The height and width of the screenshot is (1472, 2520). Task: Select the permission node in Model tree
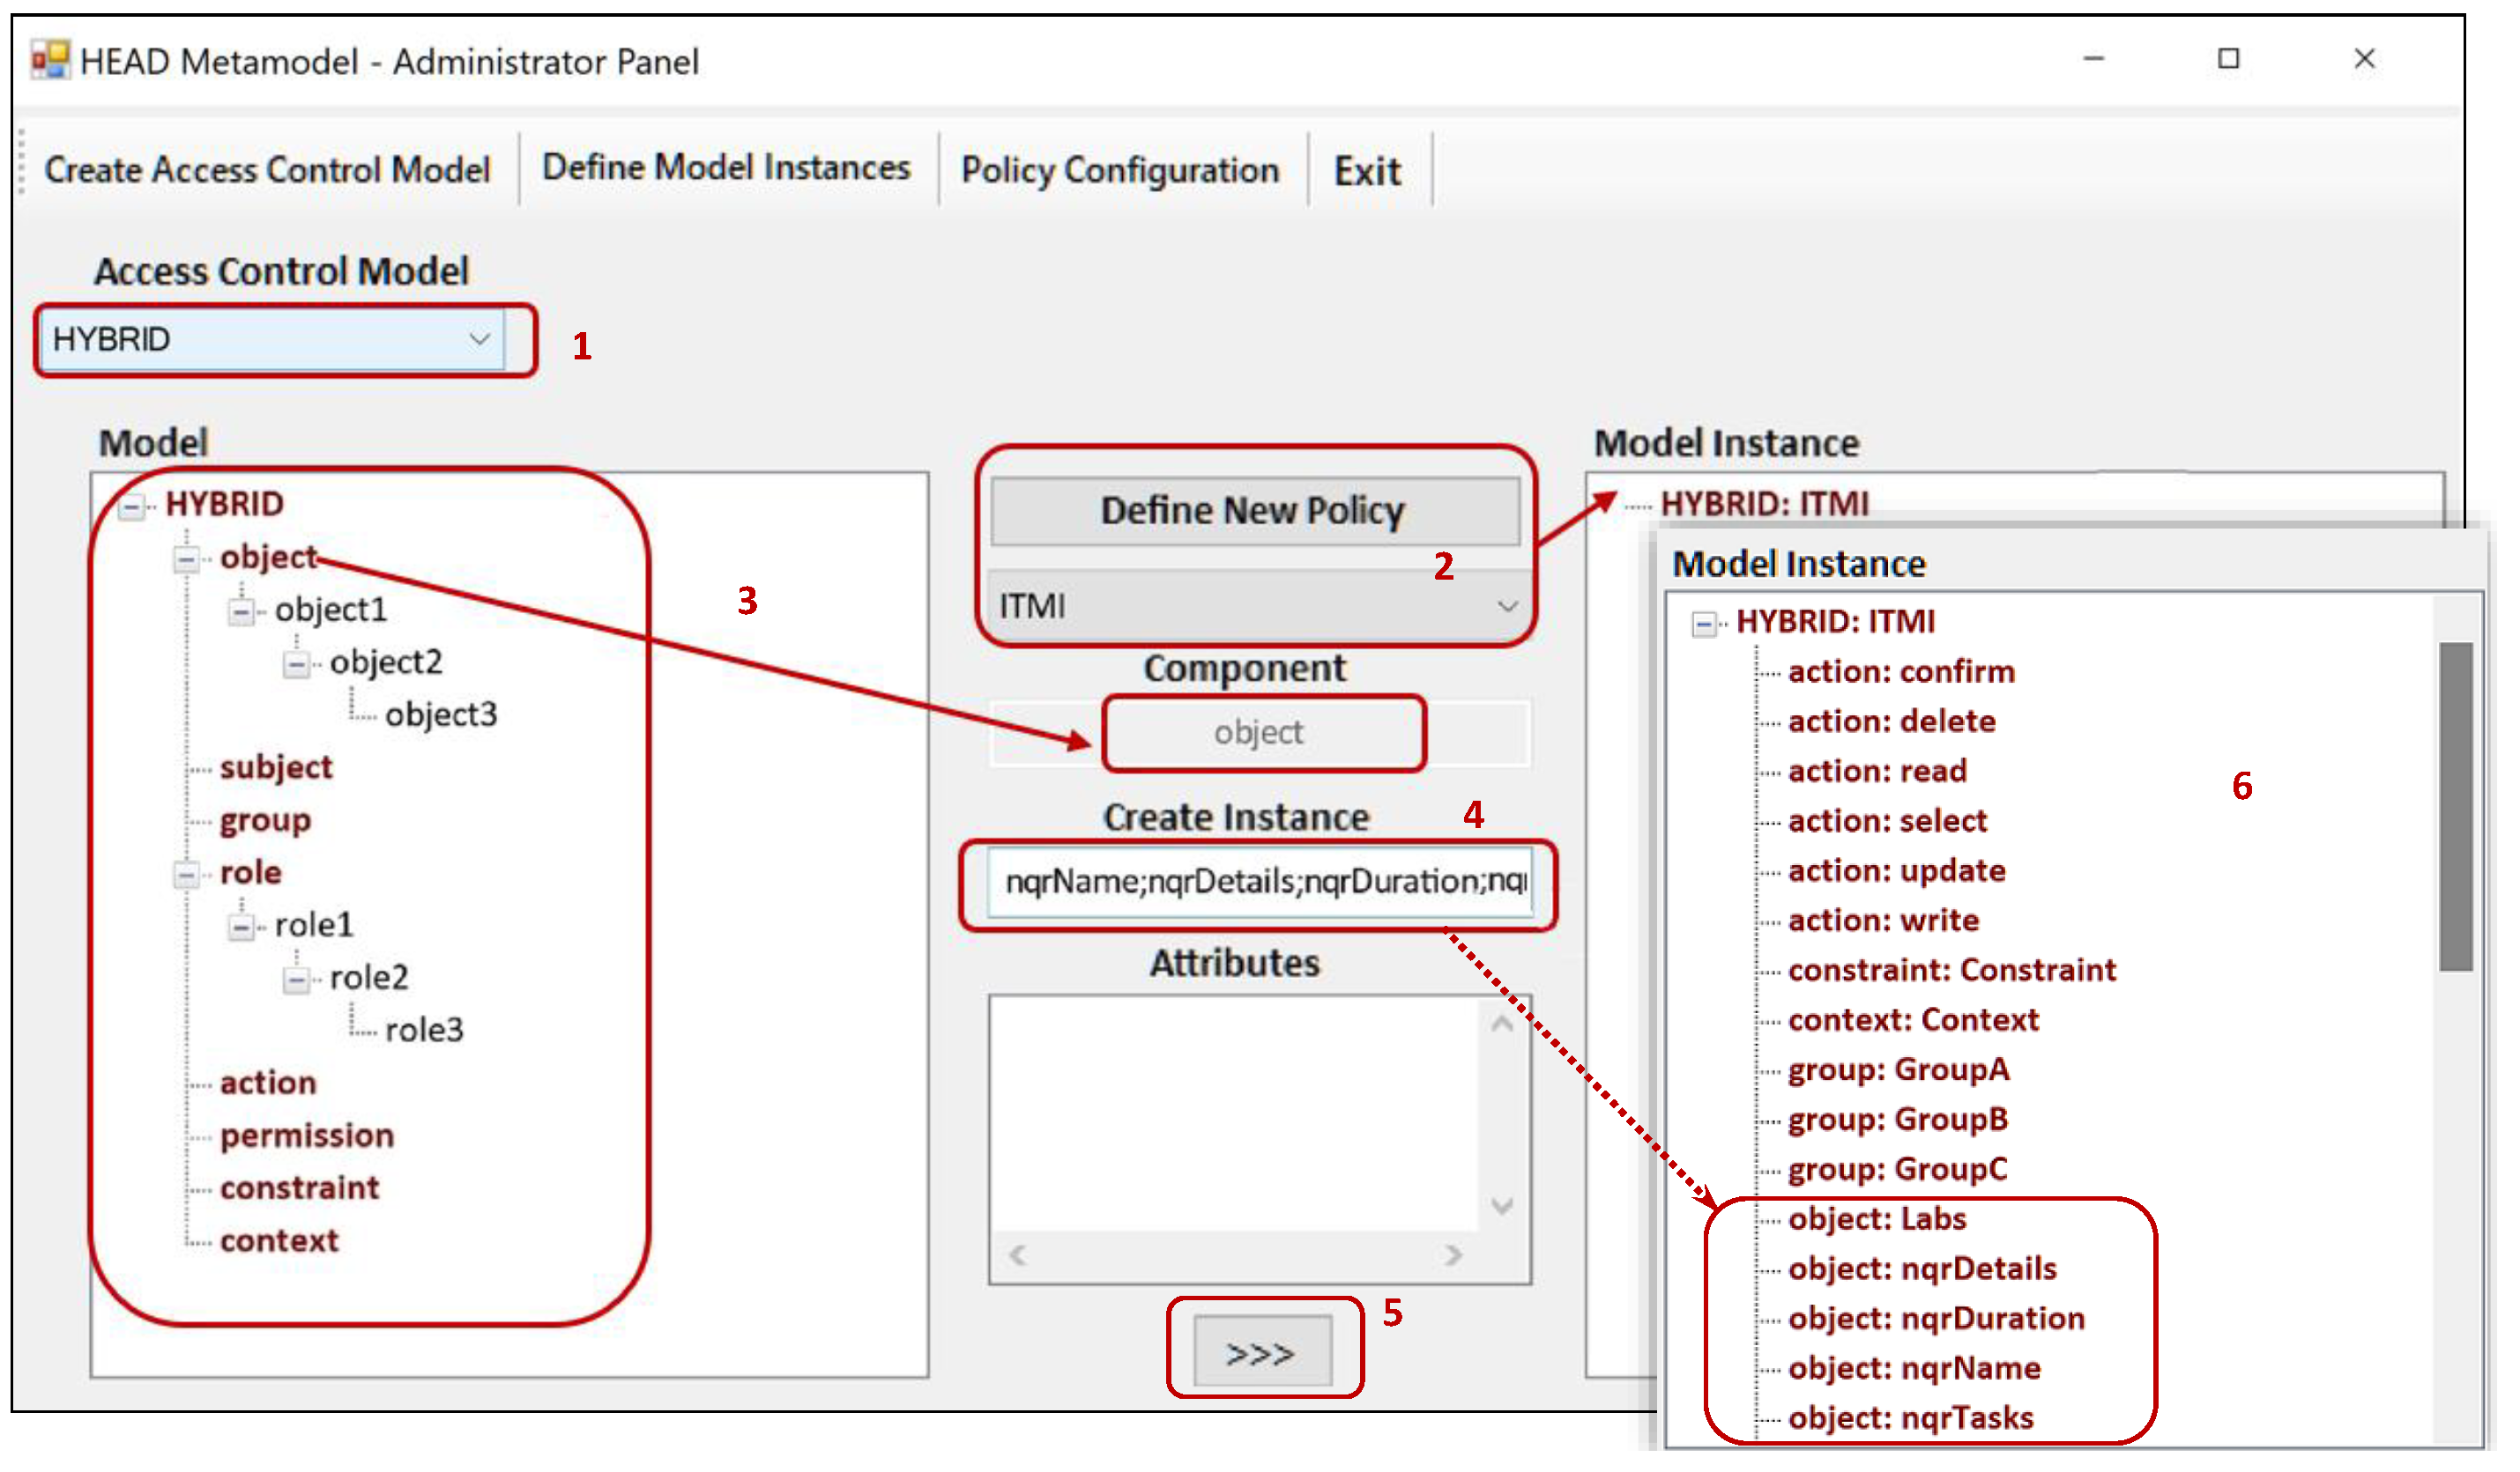point(307,1136)
